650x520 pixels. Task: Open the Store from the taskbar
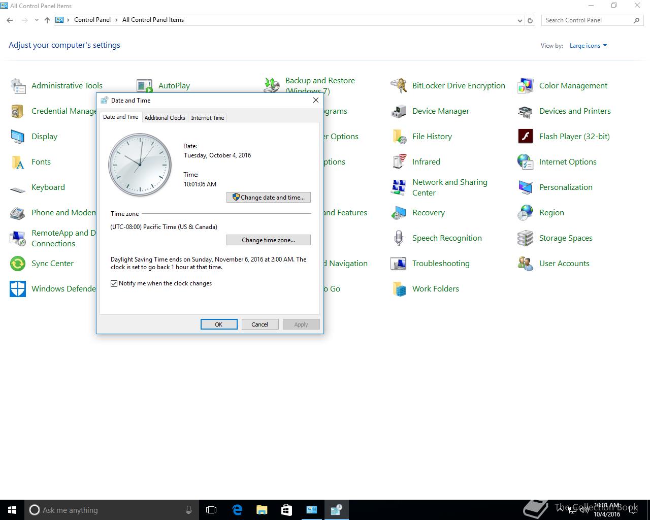286,510
